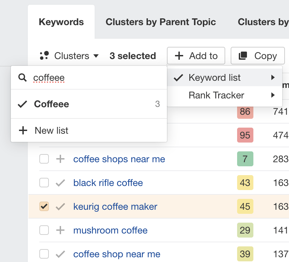Switch to the Clusters by Parent Topic tab
289x262 pixels.
point(161,22)
